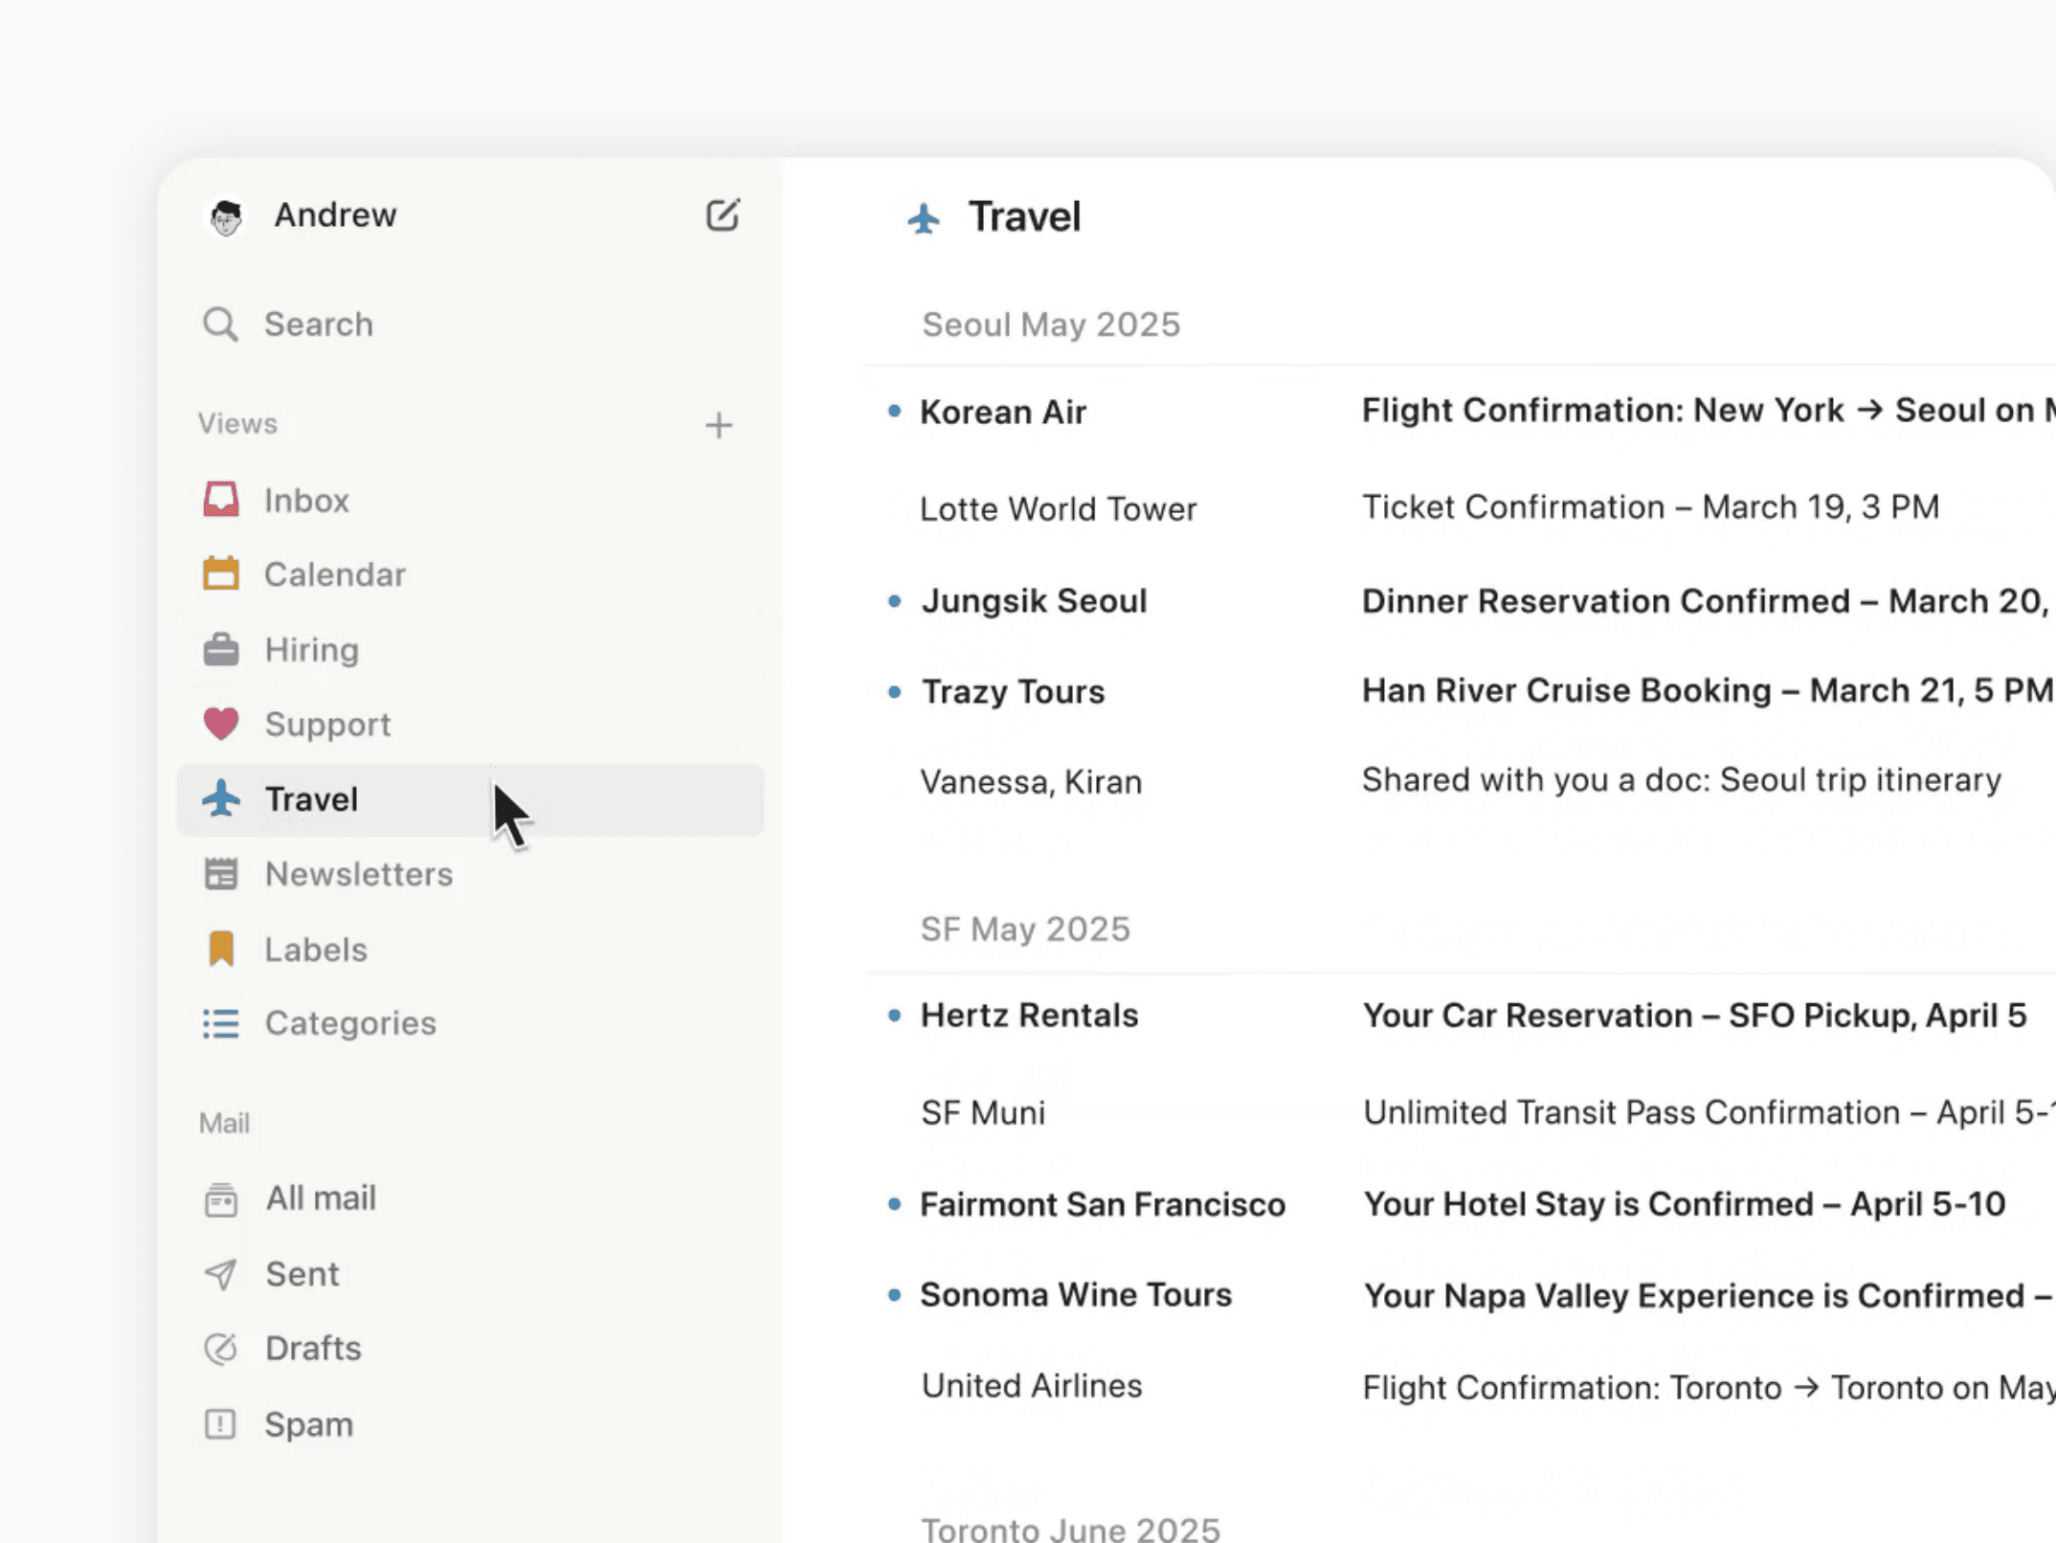
Task: Click the Spam warning icon
Action: click(x=221, y=1424)
